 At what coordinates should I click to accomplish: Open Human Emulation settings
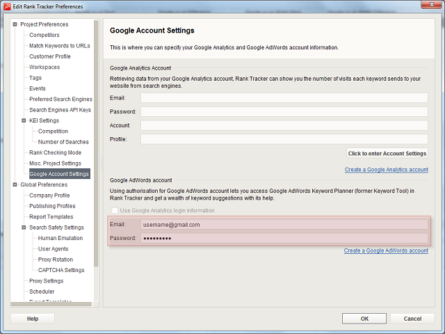60,238
